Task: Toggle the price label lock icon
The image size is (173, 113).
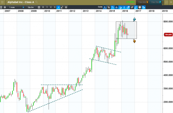Action: coord(136,7)
